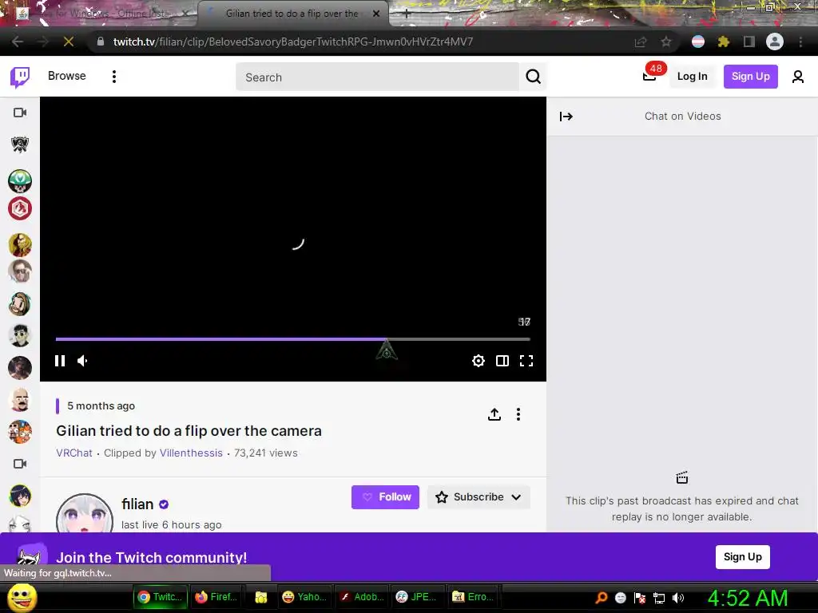This screenshot has width=818, height=613.
Task: Open the share page icon in address bar
Action: [640, 42]
